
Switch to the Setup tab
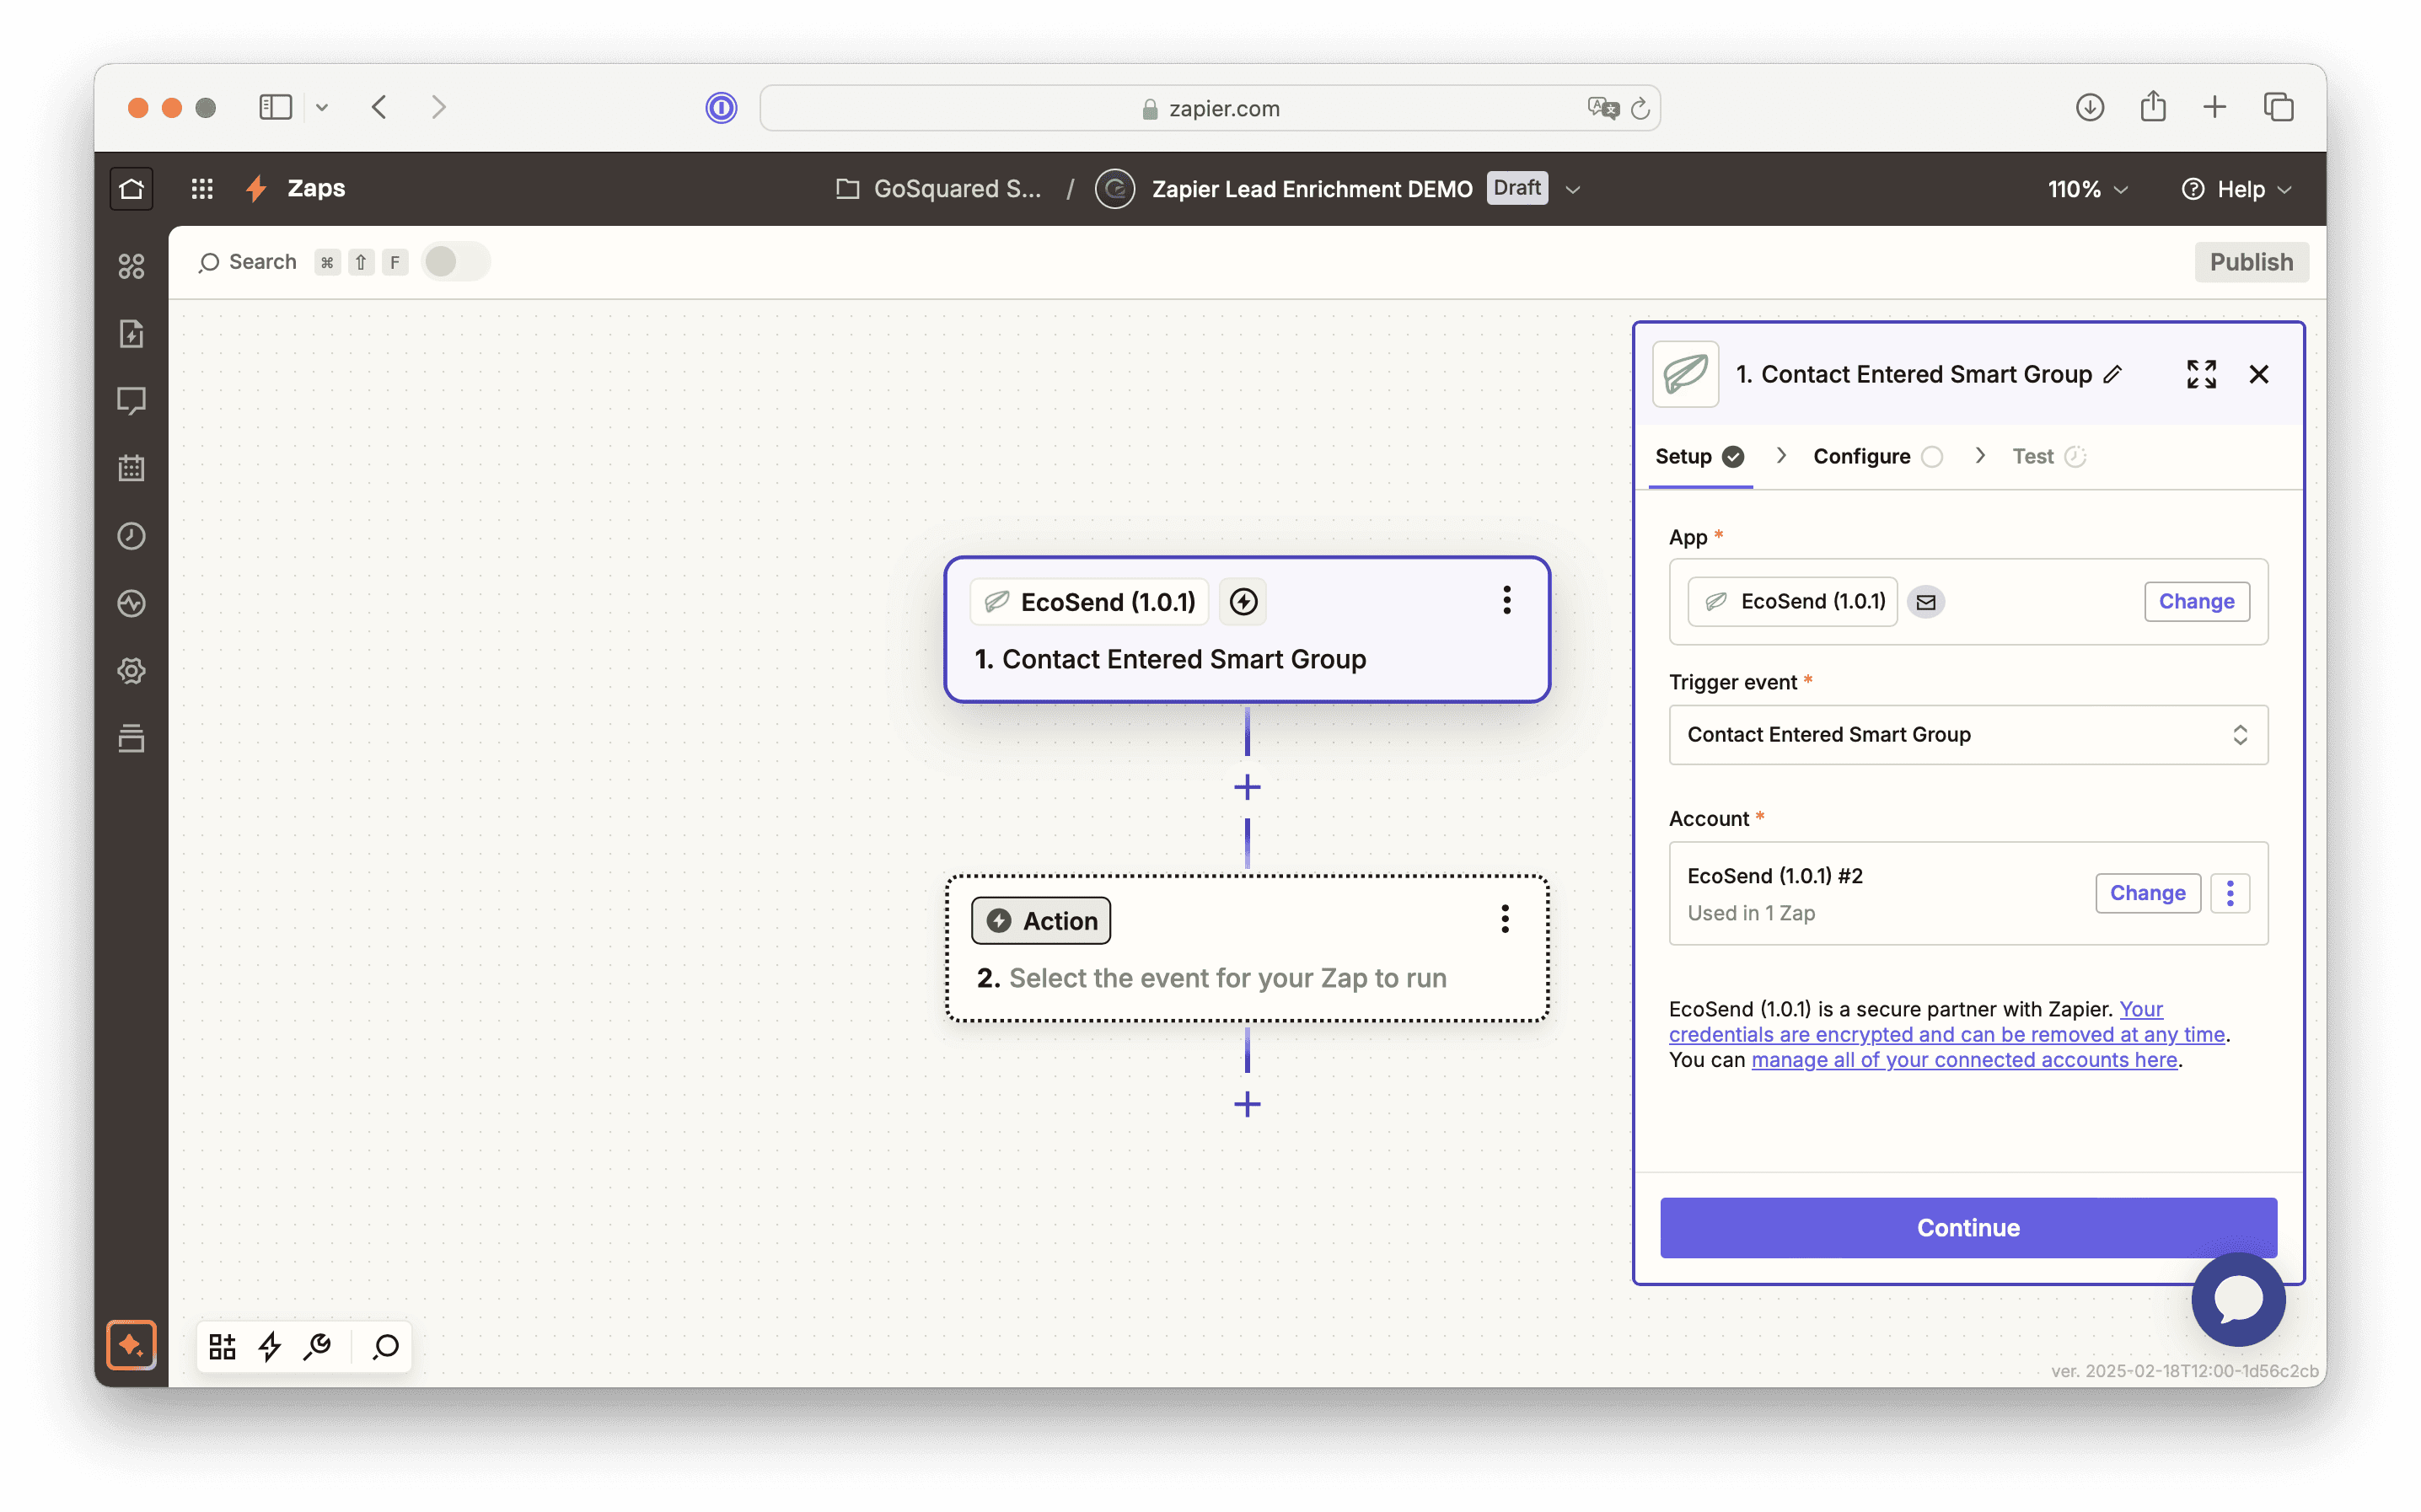(x=1699, y=456)
